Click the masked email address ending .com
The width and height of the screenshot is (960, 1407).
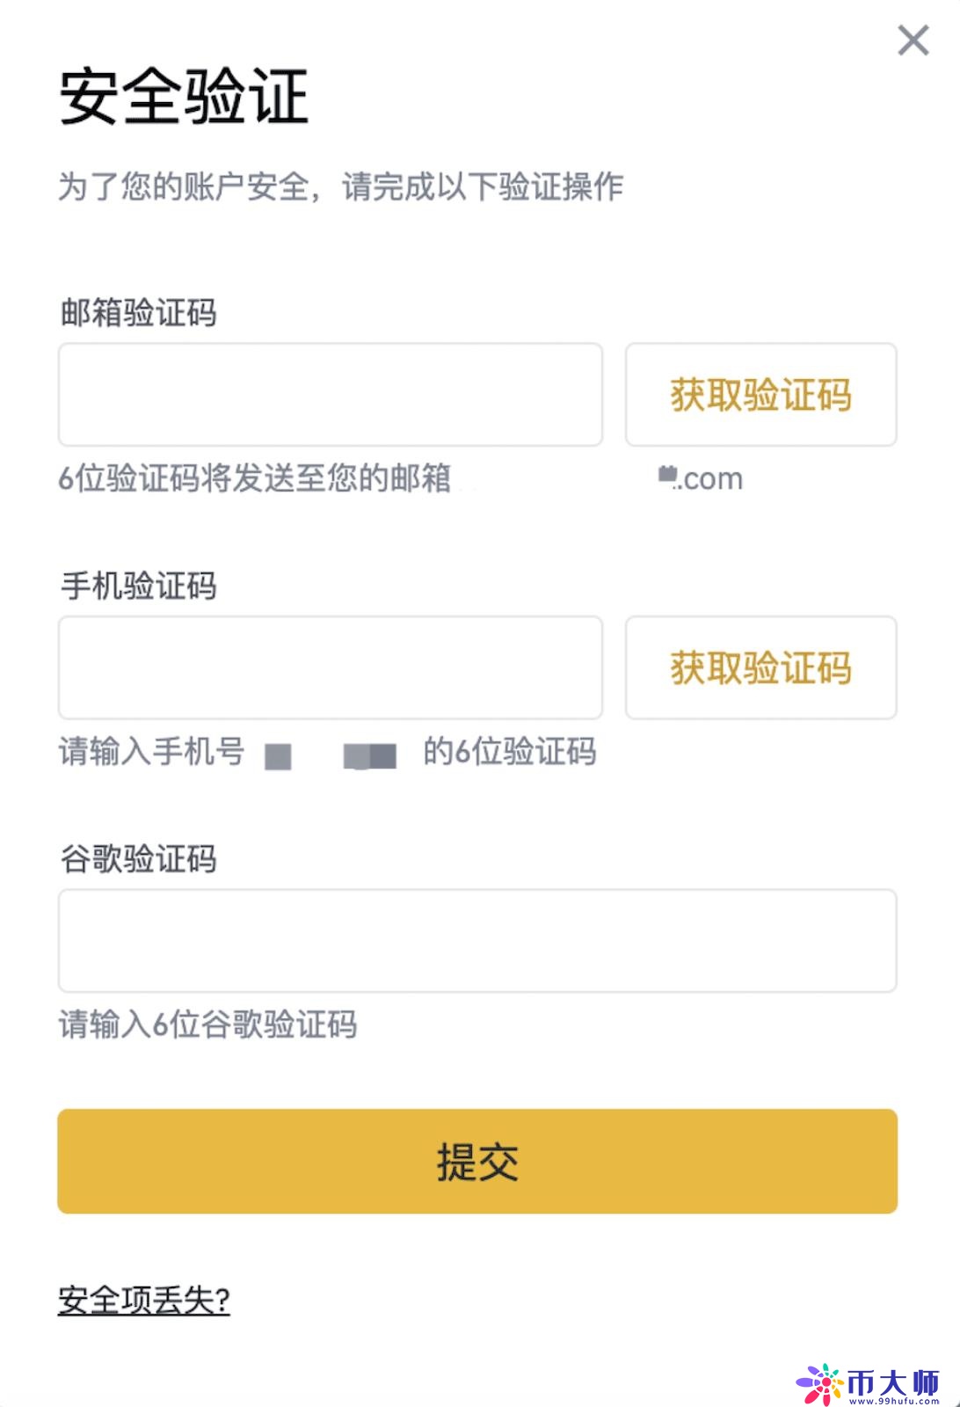pyautogui.click(x=701, y=479)
